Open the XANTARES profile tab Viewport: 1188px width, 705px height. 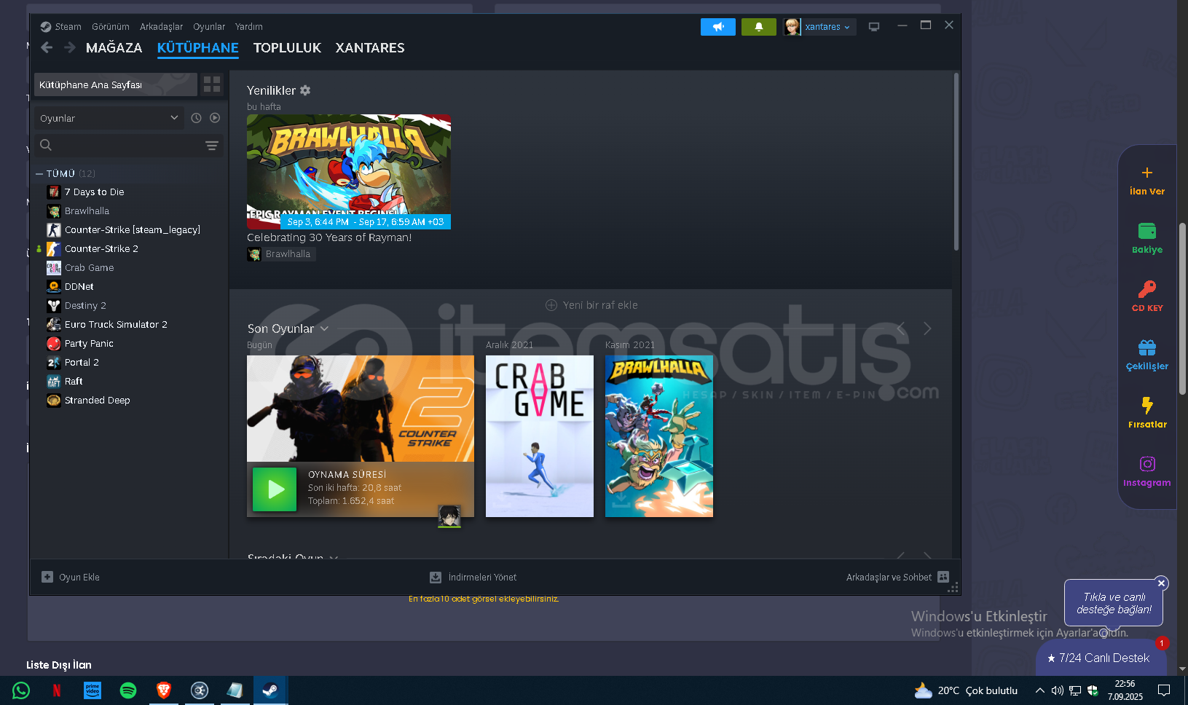tap(370, 47)
